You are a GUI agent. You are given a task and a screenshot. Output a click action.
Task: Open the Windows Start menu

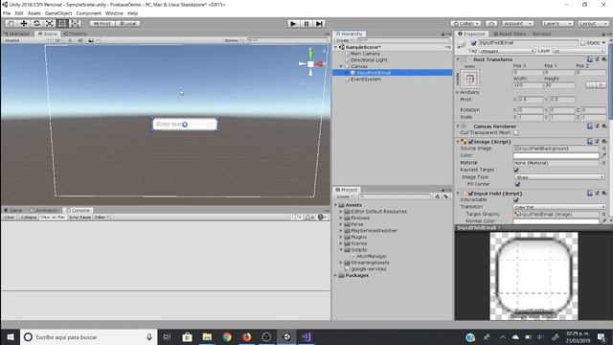tap(11, 336)
